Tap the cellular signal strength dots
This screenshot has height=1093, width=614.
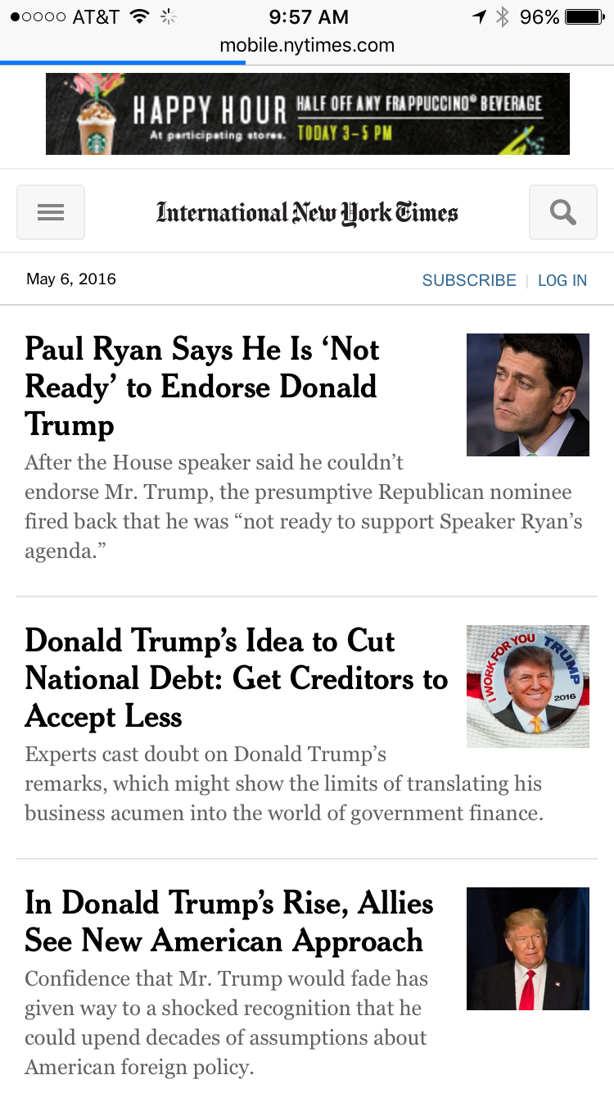coord(38,16)
